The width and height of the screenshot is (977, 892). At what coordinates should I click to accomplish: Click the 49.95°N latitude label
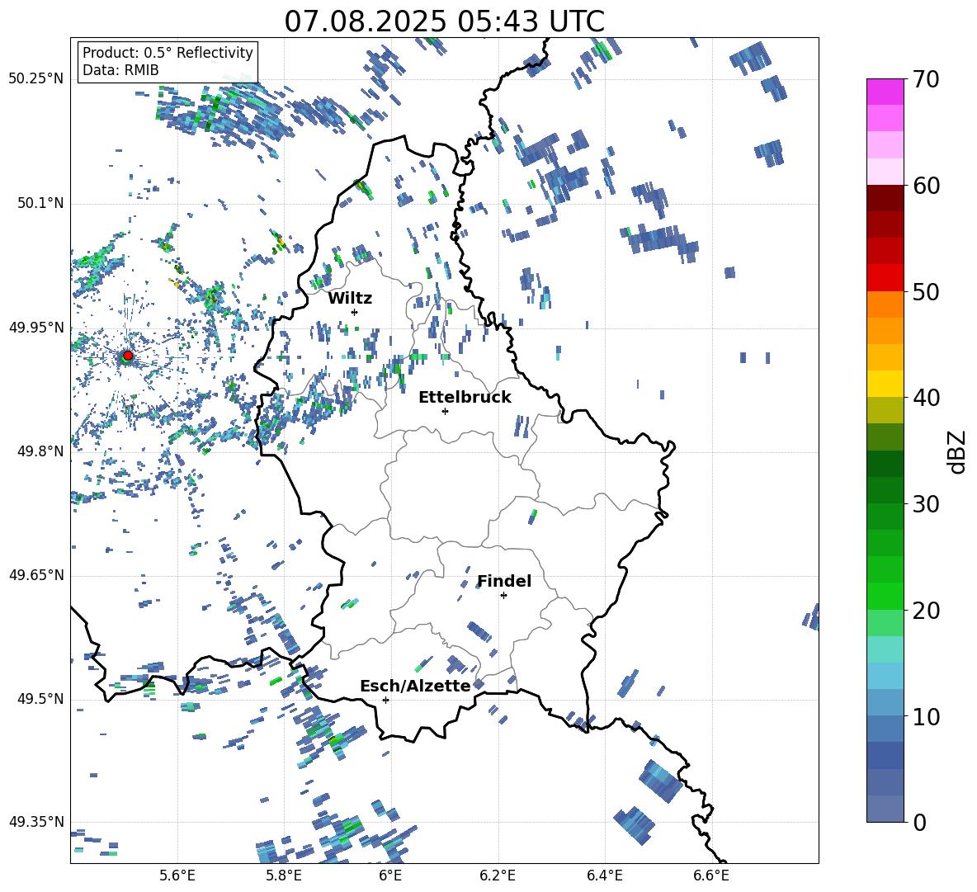(x=36, y=328)
